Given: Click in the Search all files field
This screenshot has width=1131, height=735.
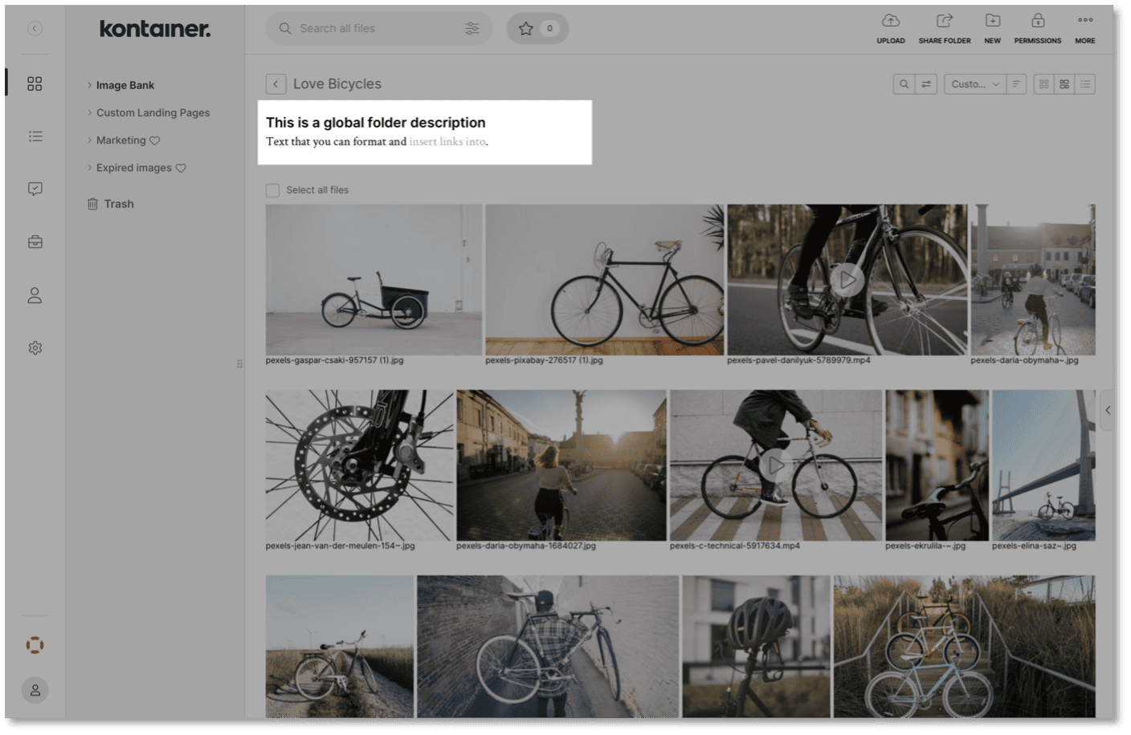Looking at the screenshot, I should (x=370, y=29).
